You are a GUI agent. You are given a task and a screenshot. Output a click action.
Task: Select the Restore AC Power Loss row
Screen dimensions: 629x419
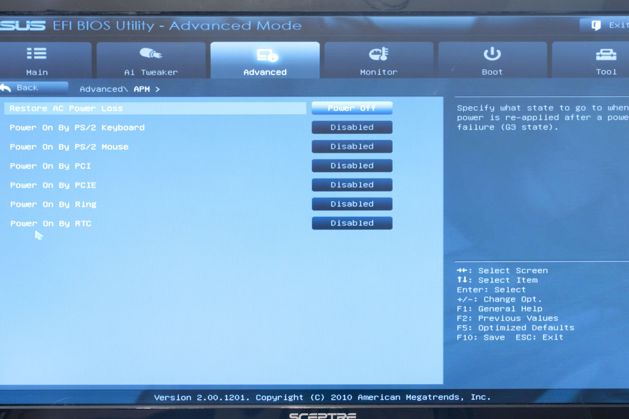click(155, 108)
